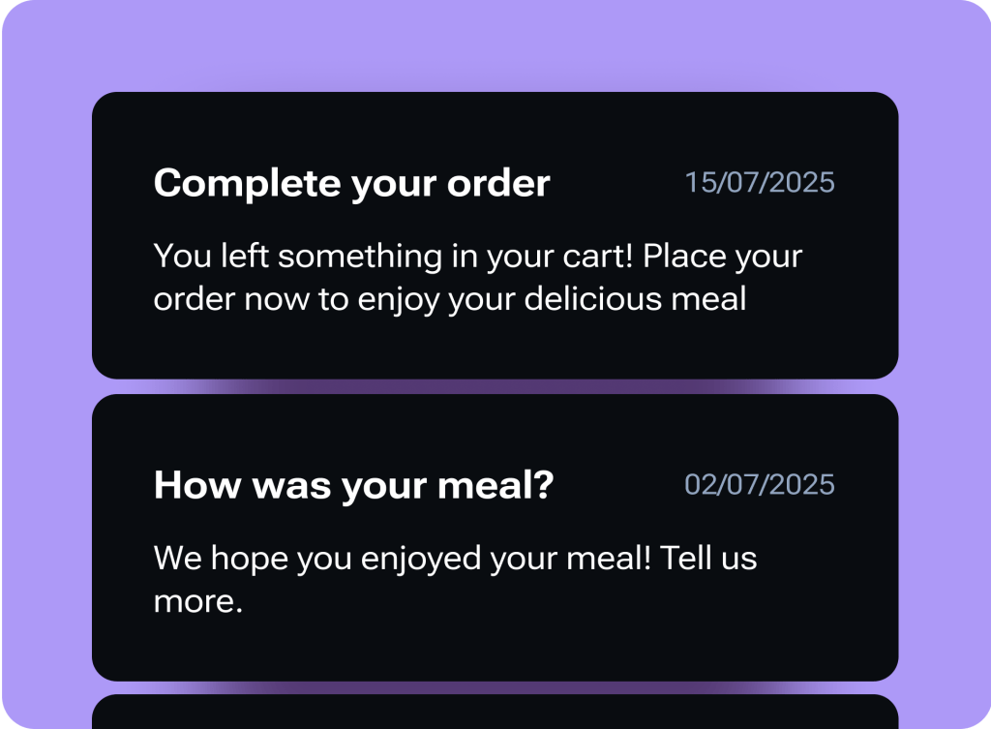Image resolution: width=991 pixels, height=729 pixels.
Task: Tap "Place your" text in cart message
Action: point(722,257)
